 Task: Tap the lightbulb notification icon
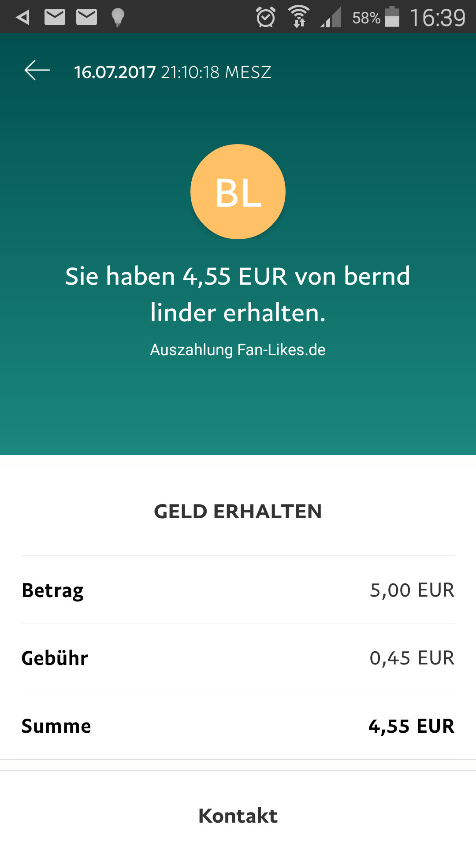pyautogui.click(x=118, y=18)
